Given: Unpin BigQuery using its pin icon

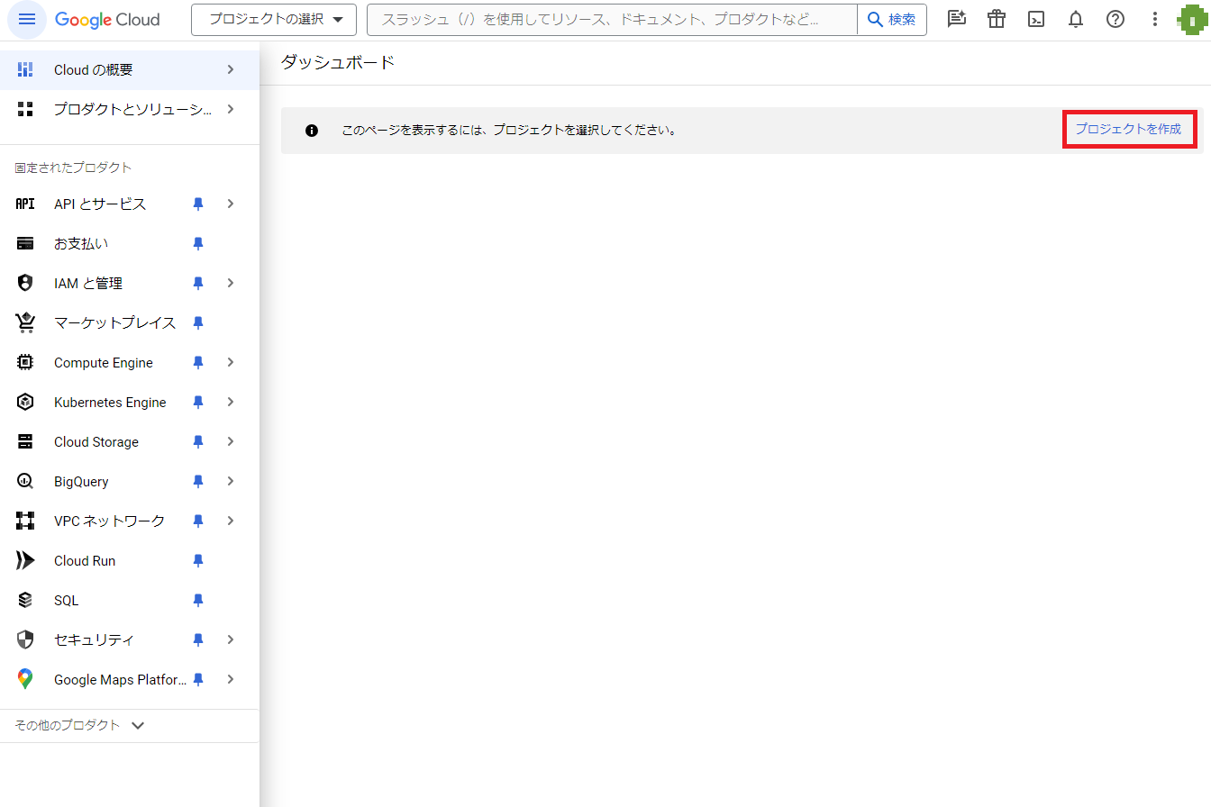Looking at the screenshot, I should pyautogui.click(x=198, y=482).
